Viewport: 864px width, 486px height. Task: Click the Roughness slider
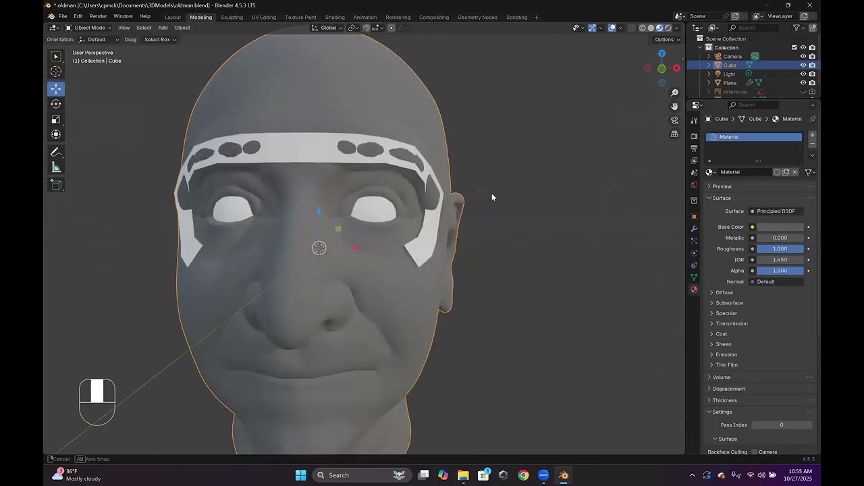780,249
